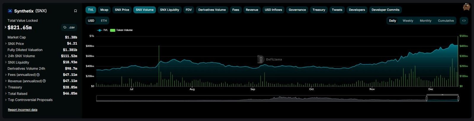474x121 pixels.
Task: Enable the Treasury chart metric
Action: click(x=319, y=10)
